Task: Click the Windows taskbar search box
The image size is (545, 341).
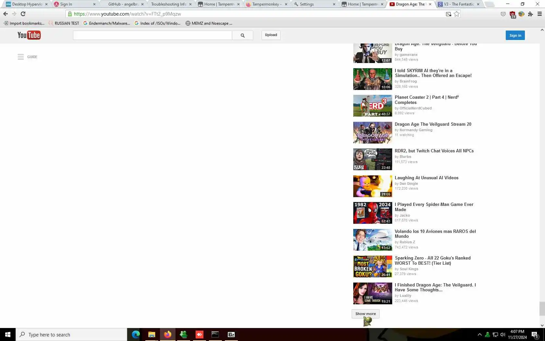Action: coord(71,335)
